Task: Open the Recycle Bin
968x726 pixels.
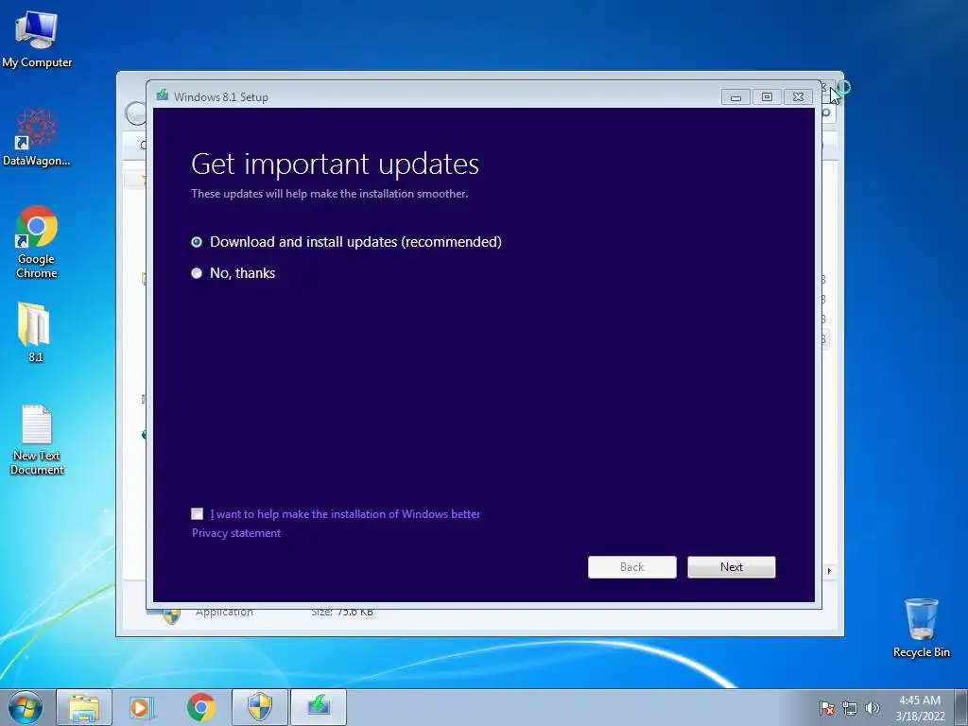Action: (x=921, y=628)
